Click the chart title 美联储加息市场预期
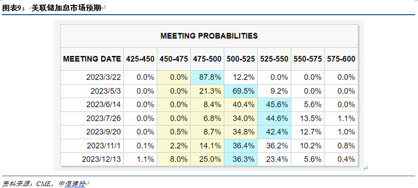418x188 pixels. pos(66,8)
